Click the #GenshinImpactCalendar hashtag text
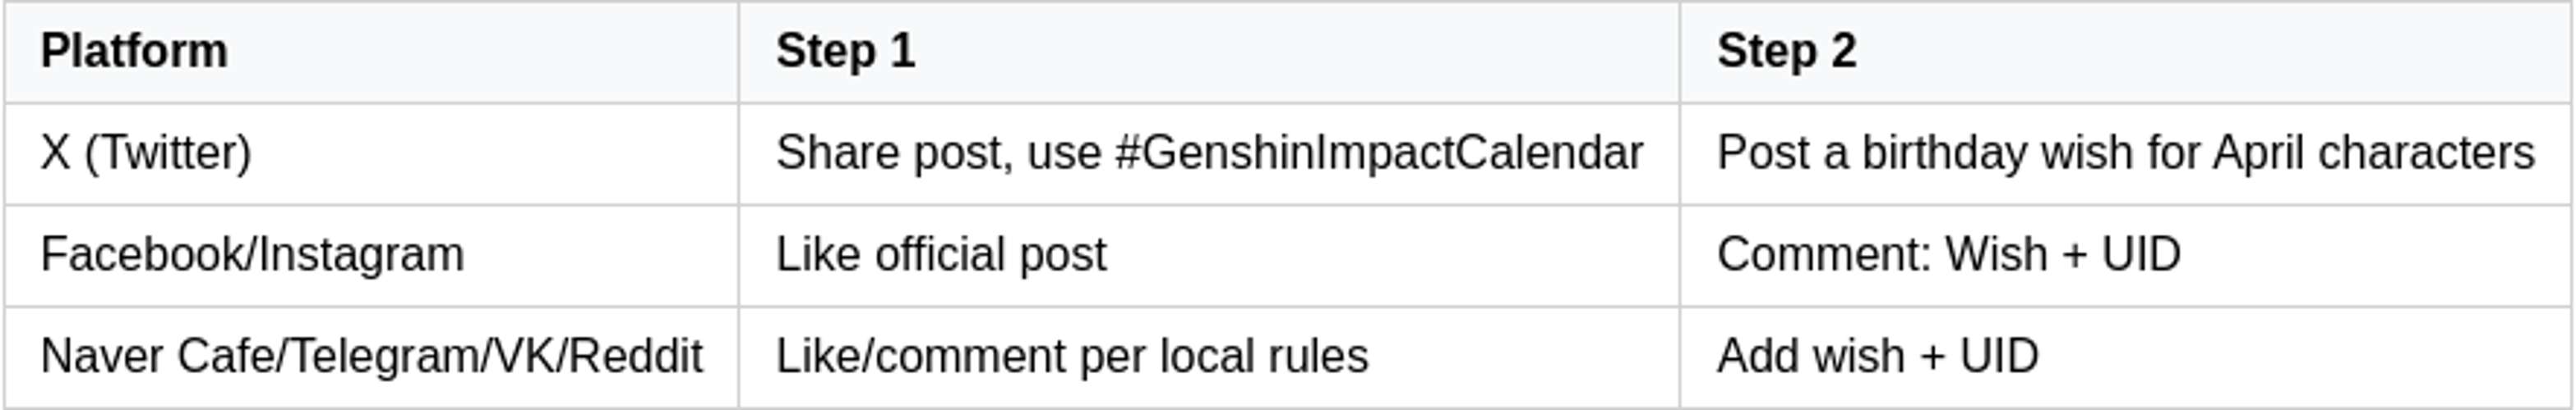The image size is (2576, 410). point(1379,153)
